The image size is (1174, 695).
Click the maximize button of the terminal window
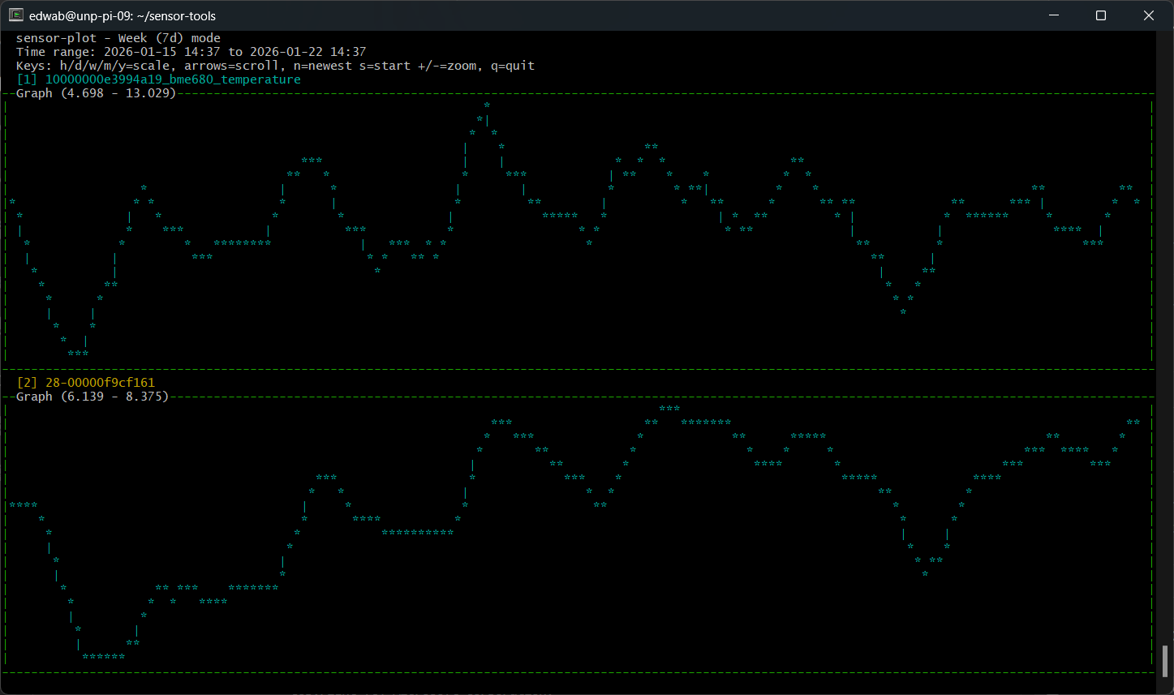[1101, 15]
